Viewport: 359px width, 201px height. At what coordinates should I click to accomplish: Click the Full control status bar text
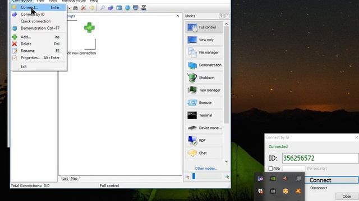click(109, 186)
